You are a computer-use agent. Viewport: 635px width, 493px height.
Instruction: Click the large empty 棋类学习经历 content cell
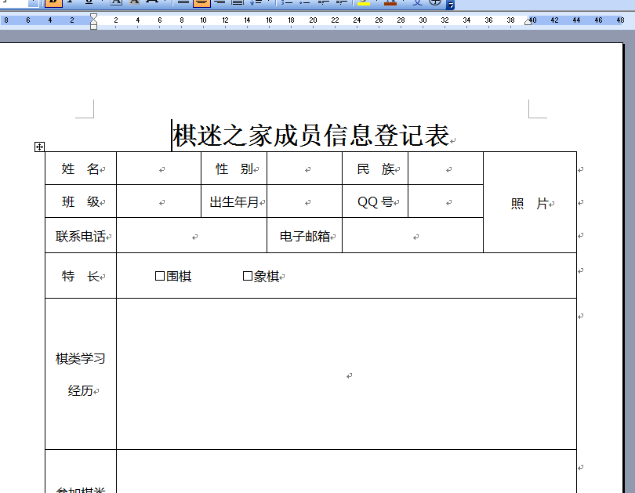point(347,374)
